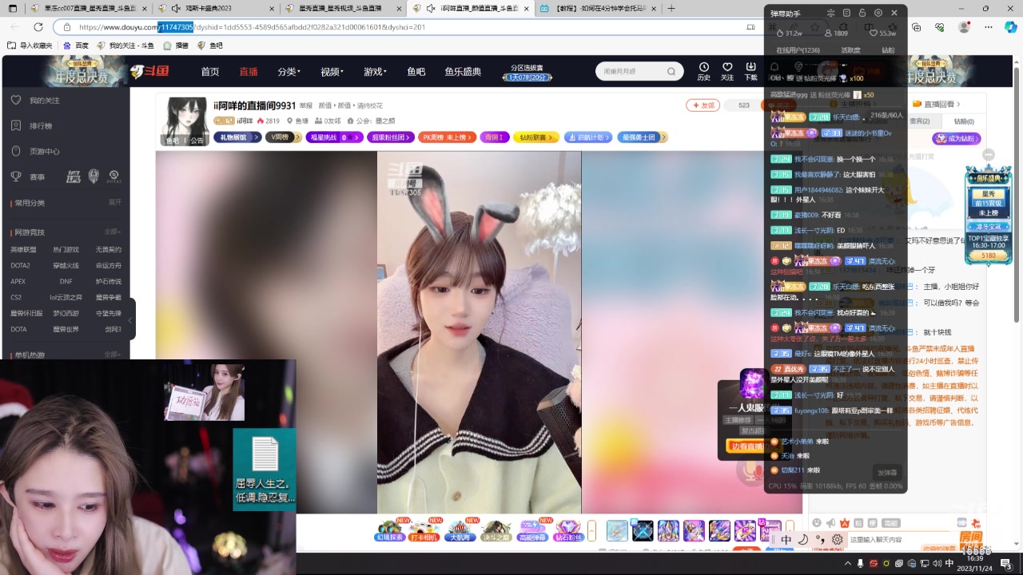Close the 弹幕助手 panel
This screenshot has height=575, width=1023.
point(894,14)
